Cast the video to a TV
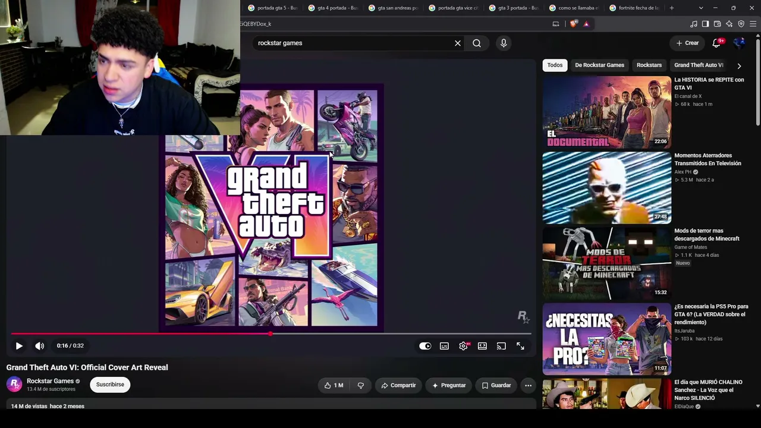The image size is (761, 428). tap(501, 346)
